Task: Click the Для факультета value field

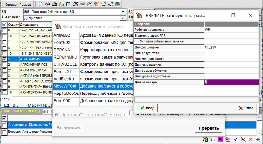Action: pos(231,53)
